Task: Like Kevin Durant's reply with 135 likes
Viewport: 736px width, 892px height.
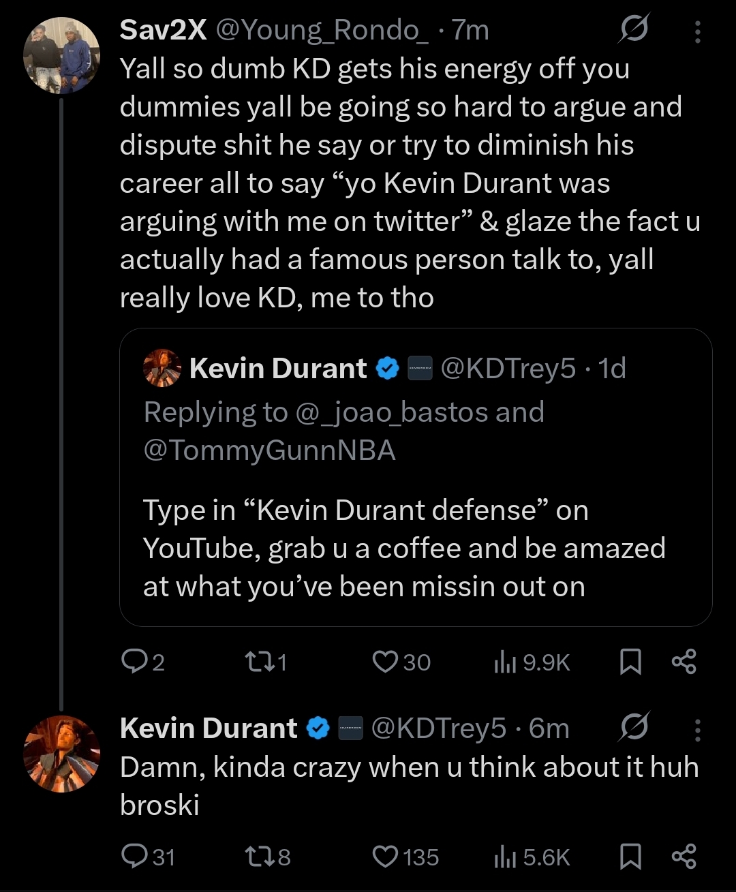Action: (x=386, y=857)
